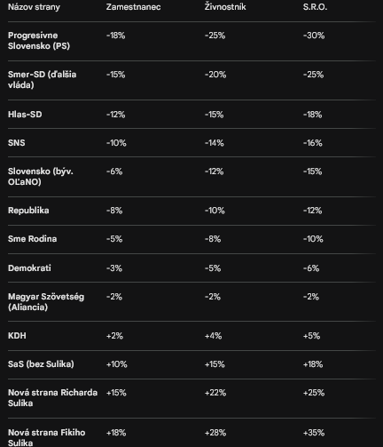The width and height of the screenshot is (383, 447).
Task: Click the S.R.O. column header
Action: coord(315,7)
